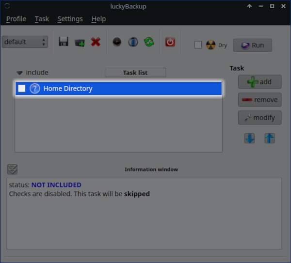Open the Settings menu
The width and height of the screenshot is (291, 263).
70,19
